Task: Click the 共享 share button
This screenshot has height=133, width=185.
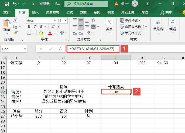Action: (166, 12)
